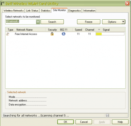The width and height of the screenshot is (131, 126).
Task: Click the Network address field label
Action: tap(18, 100)
